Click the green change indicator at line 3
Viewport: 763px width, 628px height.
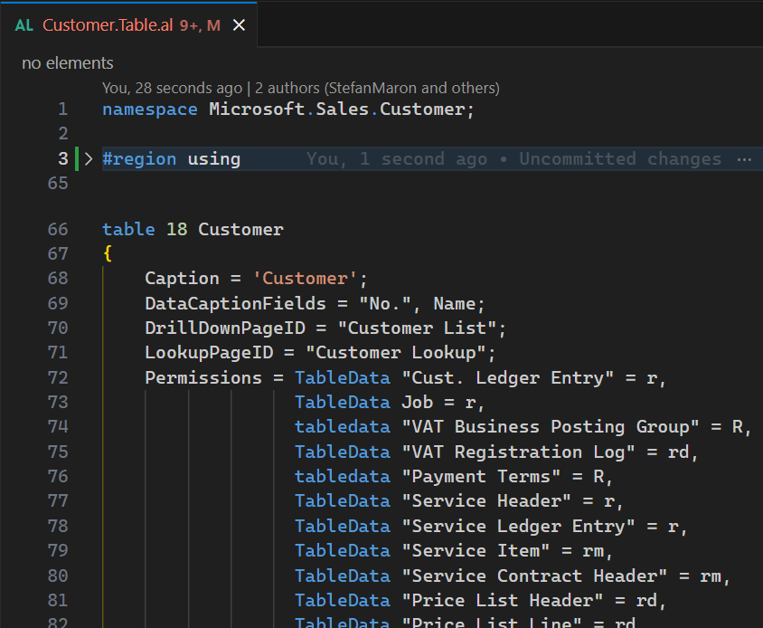pyautogui.click(x=77, y=159)
